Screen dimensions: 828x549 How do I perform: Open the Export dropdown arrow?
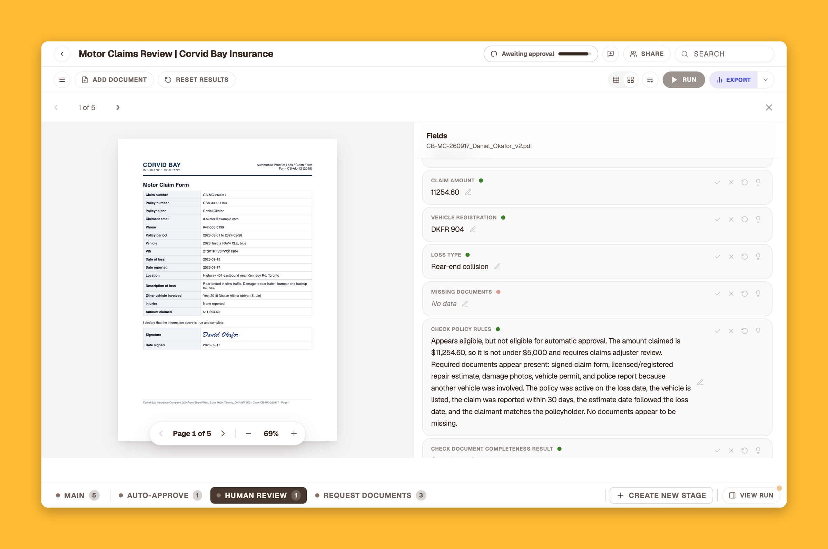(766, 80)
